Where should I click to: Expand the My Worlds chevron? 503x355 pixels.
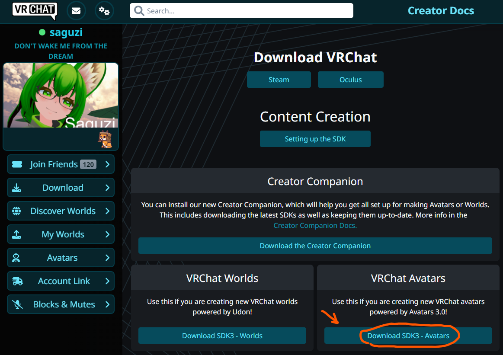[107, 234]
